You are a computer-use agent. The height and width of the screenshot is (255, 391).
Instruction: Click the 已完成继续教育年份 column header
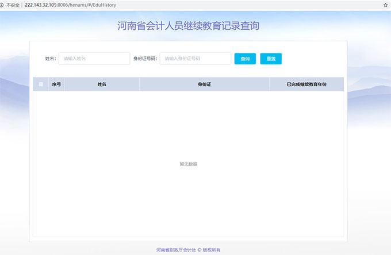coord(306,84)
